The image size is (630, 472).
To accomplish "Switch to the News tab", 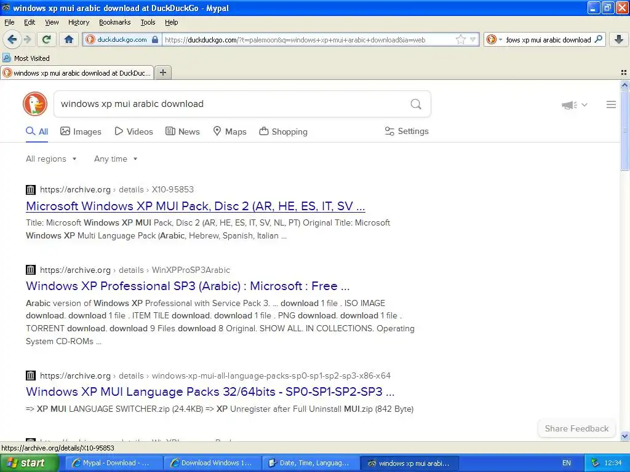I will point(183,132).
